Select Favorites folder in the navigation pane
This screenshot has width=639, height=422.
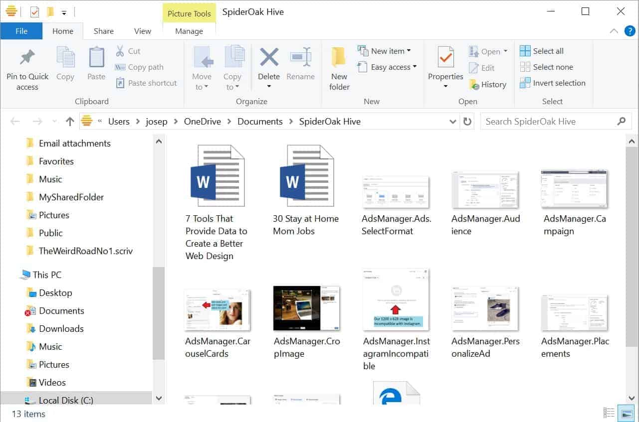tap(56, 161)
